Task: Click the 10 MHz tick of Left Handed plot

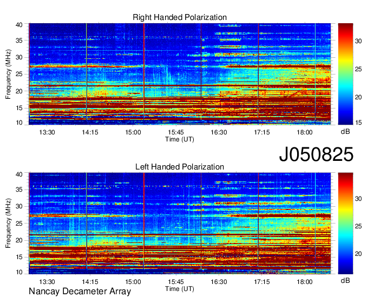Action: coord(19,272)
